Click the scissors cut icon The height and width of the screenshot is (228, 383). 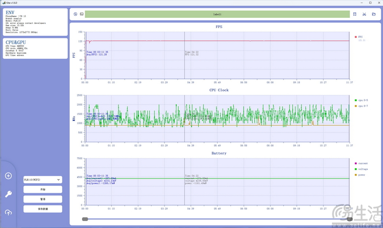coord(365,14)
